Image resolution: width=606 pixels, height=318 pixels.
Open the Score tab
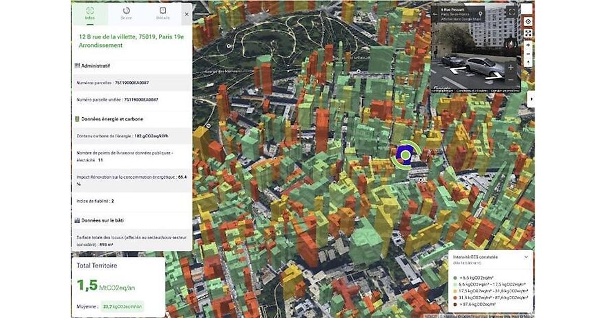coord(126,13)
